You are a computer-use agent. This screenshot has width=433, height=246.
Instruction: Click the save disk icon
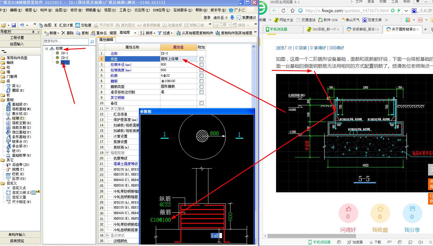tap(14, 25)
